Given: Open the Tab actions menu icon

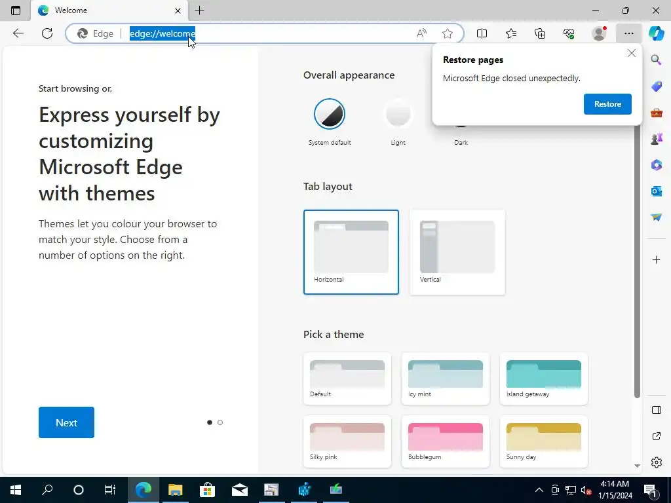Looking at the screenshot, I should [16, 10].
